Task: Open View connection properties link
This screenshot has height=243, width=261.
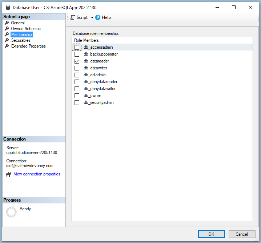Action: [x=37, y=174]
